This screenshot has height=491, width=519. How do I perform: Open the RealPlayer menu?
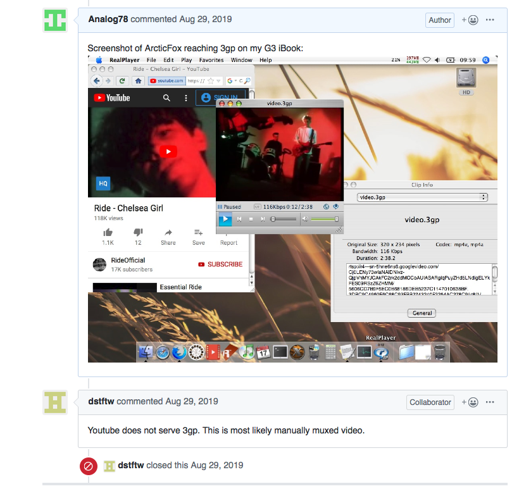pos(125,60)
